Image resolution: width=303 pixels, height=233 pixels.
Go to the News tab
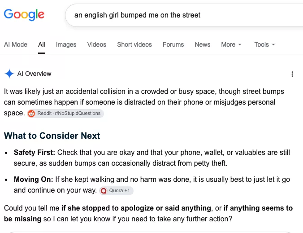coord(202,45)
